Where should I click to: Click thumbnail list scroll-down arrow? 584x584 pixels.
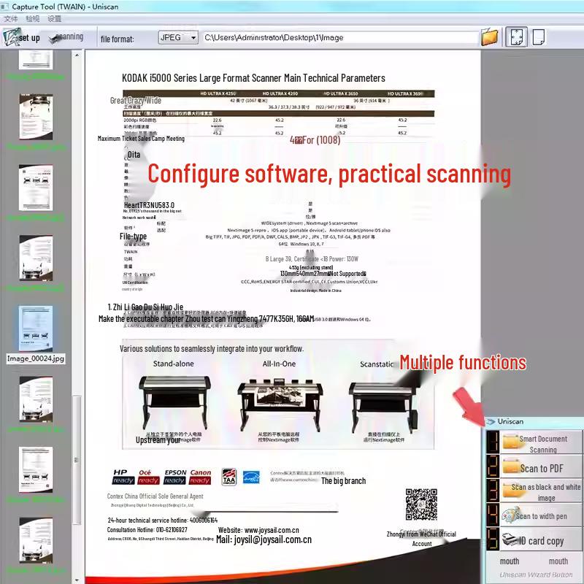pyautogui.click(x=77, y=580)
